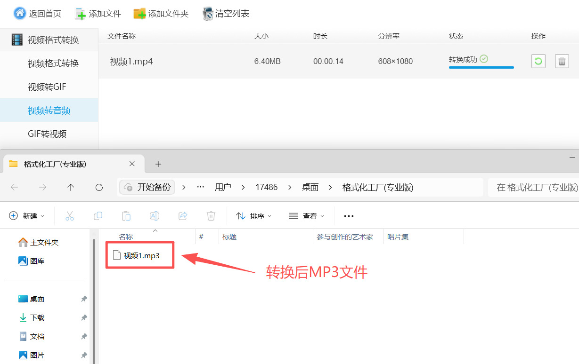Click the 6.40MB size cell
Viewport: 579px width, 364px height.
268,61
